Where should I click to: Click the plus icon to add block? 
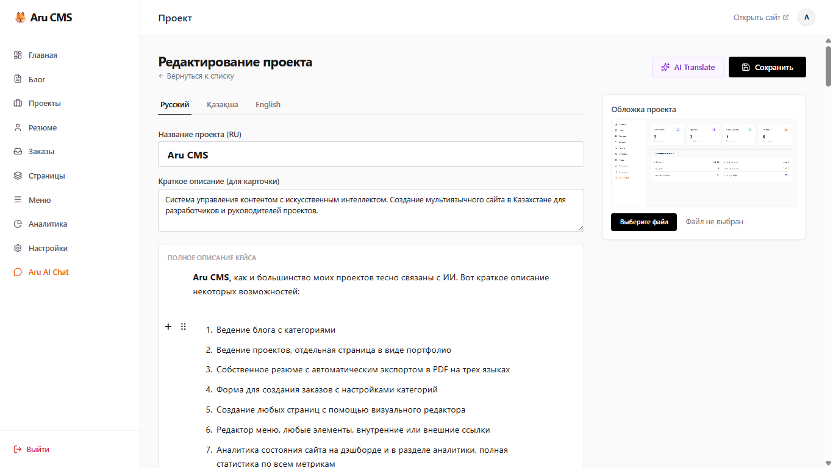[168, 327]
